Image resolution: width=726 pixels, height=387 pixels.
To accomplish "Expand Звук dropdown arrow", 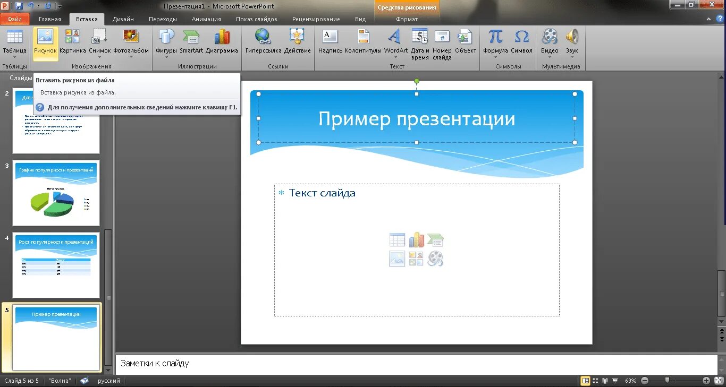I will click(572, 57).
